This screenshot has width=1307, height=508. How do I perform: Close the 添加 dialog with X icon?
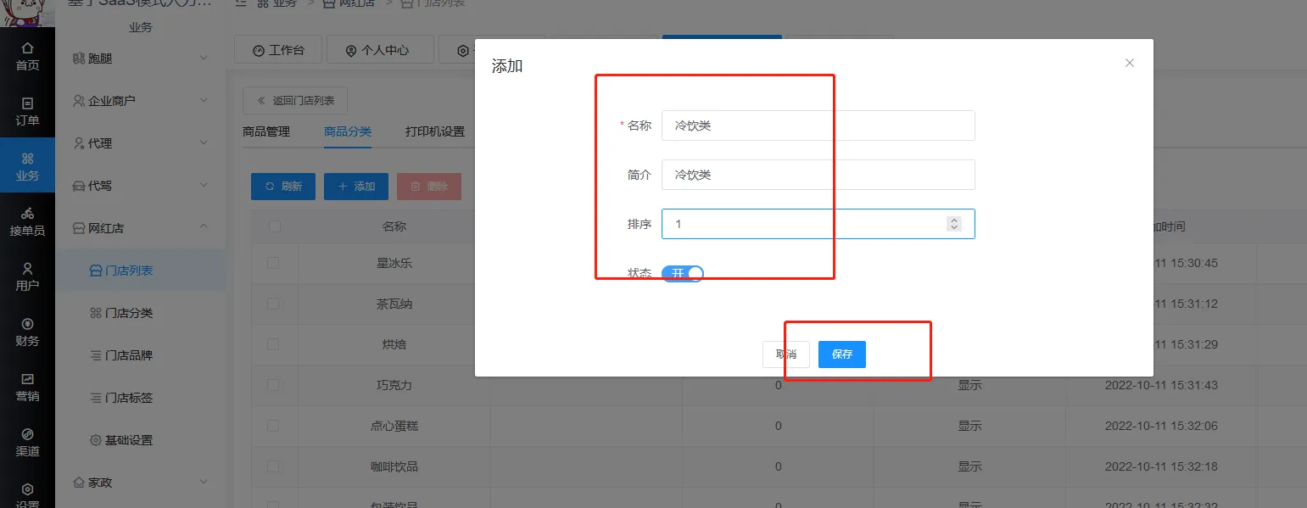click(x=1129, y=63)
